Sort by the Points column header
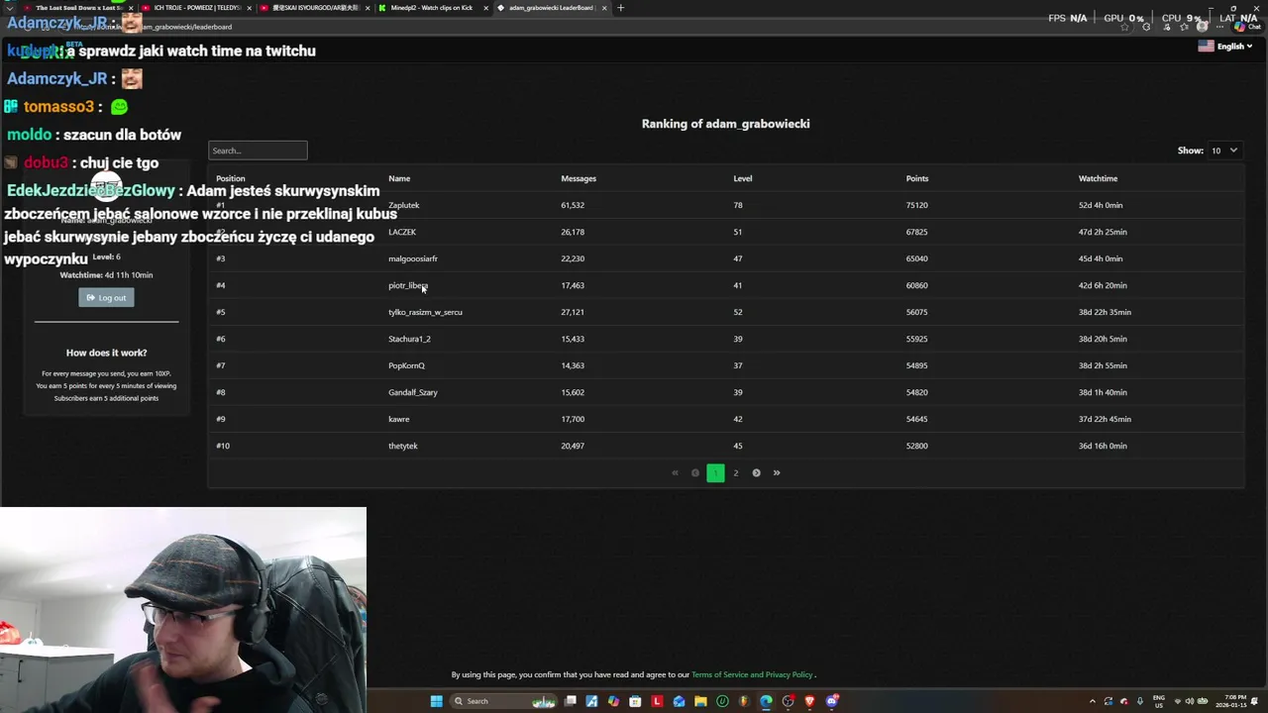 click(917, 178)
